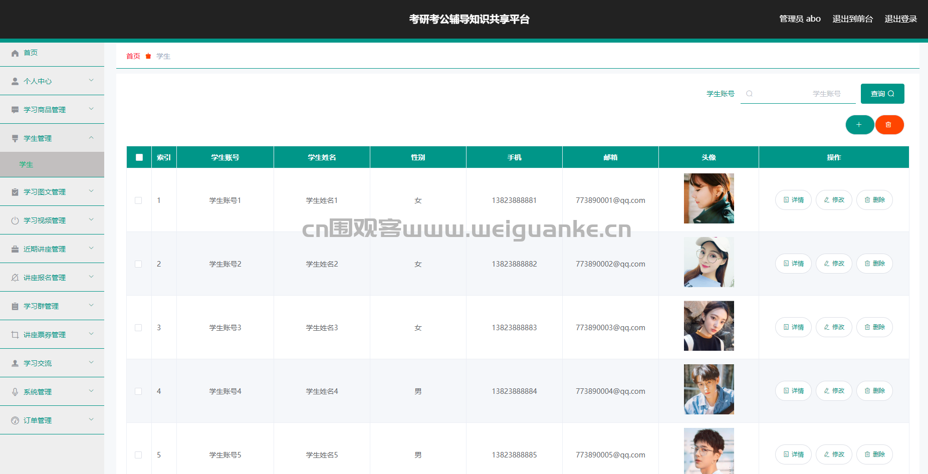Expand the 个人中心 menu chevron
This screenshot has height=474, width=928.
(x=91, y=80)
